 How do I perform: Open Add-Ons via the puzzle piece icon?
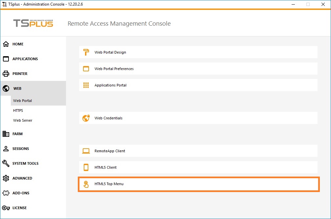(x=6, y=193)
